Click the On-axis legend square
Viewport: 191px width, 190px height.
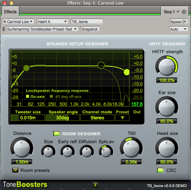pos(28,96)
